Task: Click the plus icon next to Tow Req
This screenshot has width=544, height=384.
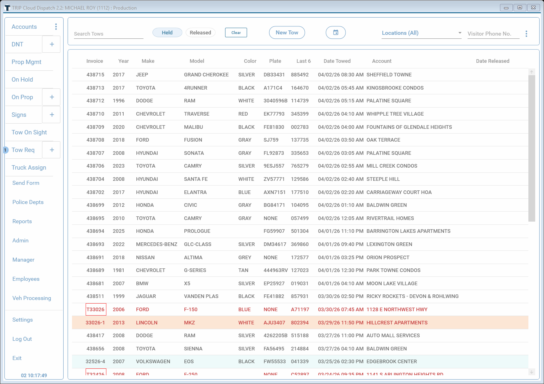Action: (52, 150)
